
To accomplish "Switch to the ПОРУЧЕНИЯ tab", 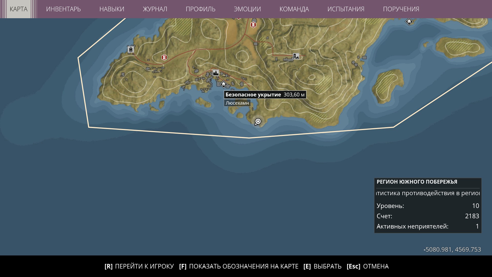I will 401,9.
